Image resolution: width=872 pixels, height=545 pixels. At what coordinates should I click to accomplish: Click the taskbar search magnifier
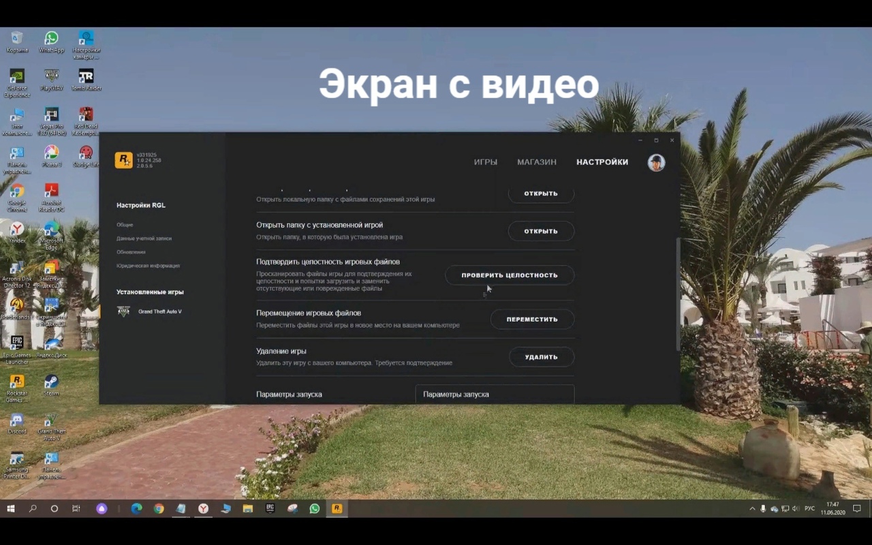point(33,508)
